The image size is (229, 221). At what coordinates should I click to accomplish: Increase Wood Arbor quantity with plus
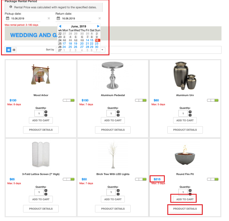coord(46,112)
